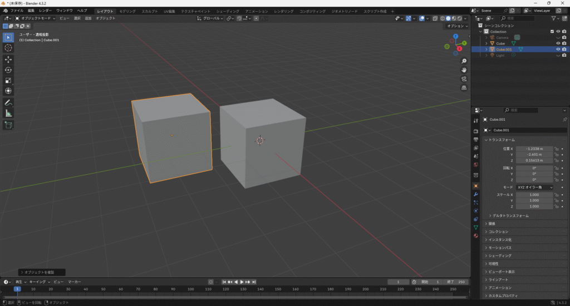
Task: Select the Add Cube tool
Action: [8, 125]
